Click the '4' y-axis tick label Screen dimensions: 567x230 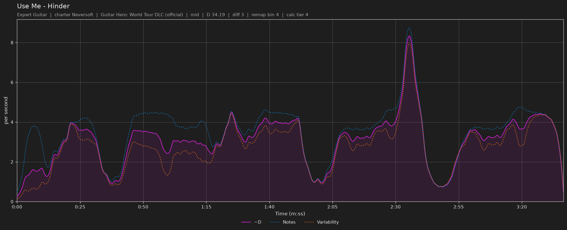point(12,122)
